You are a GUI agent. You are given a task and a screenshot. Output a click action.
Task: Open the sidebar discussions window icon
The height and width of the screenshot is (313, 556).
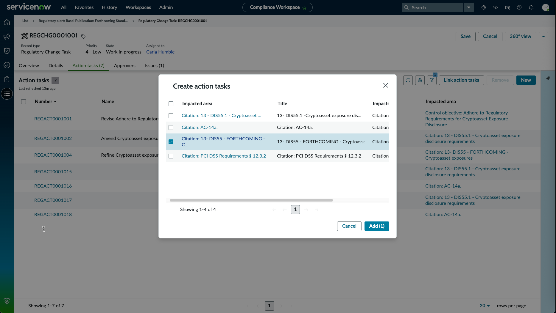click(507, 7)
